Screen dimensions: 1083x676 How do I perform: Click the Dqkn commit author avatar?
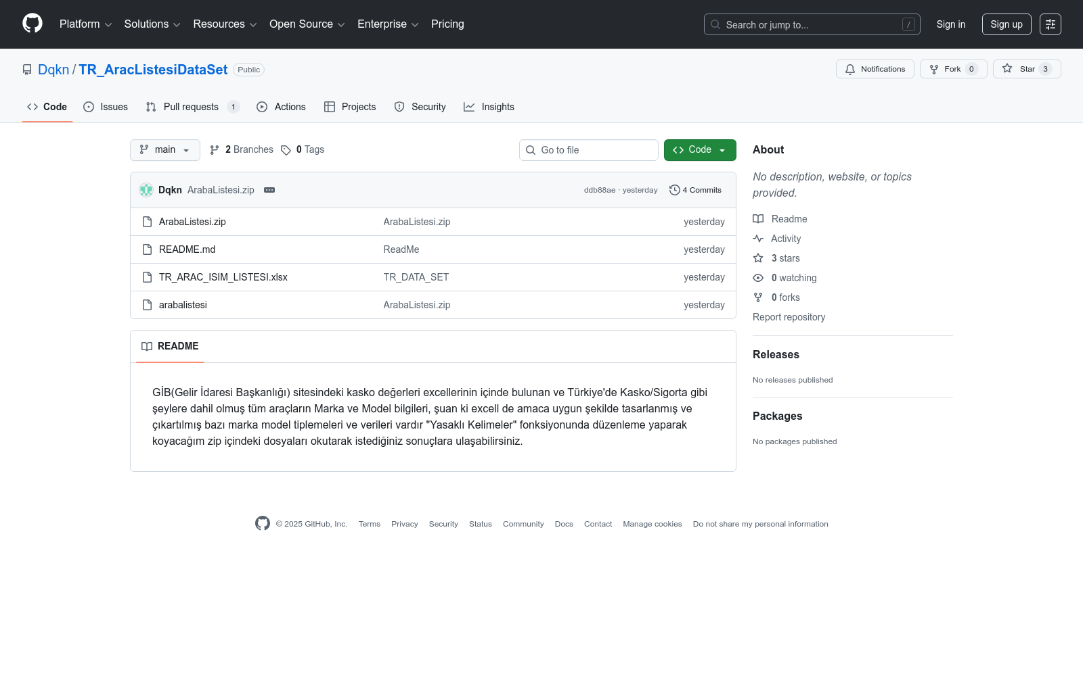(146, 190)
